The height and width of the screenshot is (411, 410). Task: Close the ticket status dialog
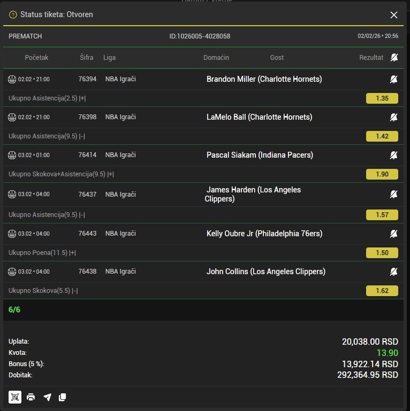click(394, 15)
